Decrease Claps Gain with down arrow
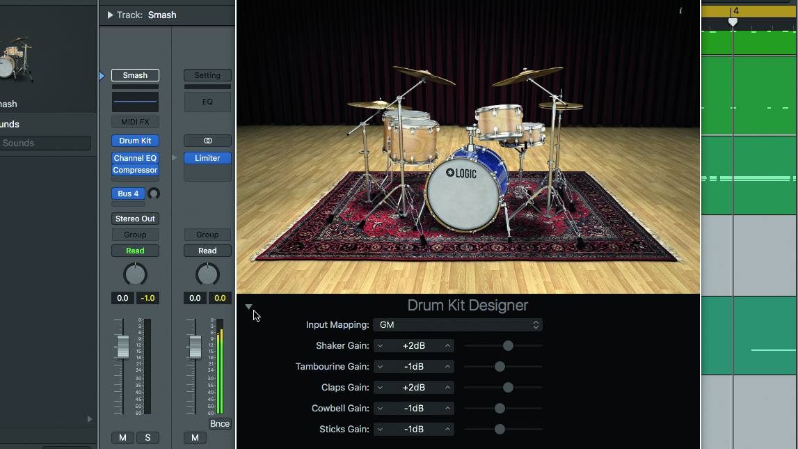This screenshot has width=798, height=449. pyautogui.click(x=380, y=388)
